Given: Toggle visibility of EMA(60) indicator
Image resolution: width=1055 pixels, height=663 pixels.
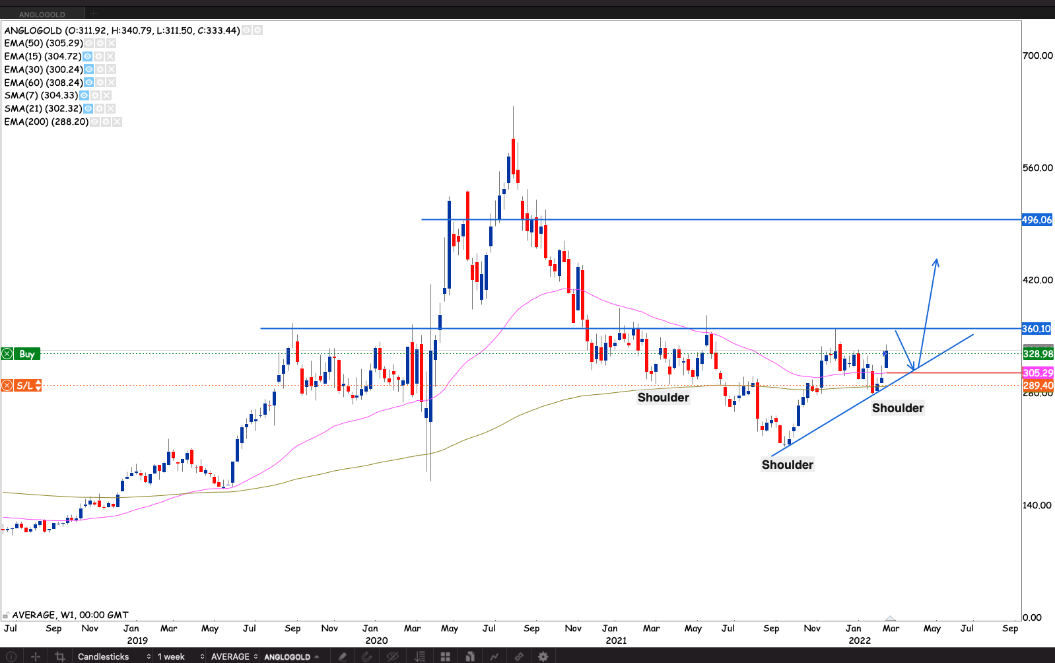Looking at the screenshot, I should (88, 83).
